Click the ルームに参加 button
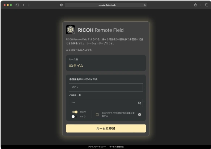The height and width of the screenshot is (149, 211). [x=106, y=128]
